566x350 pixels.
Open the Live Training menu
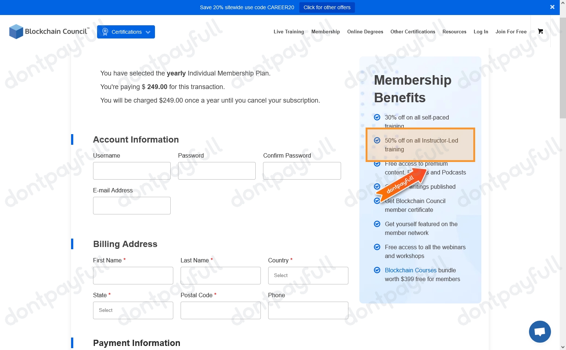289,32
